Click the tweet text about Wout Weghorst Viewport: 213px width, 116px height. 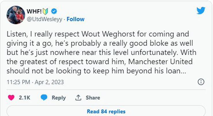point(98,52)
